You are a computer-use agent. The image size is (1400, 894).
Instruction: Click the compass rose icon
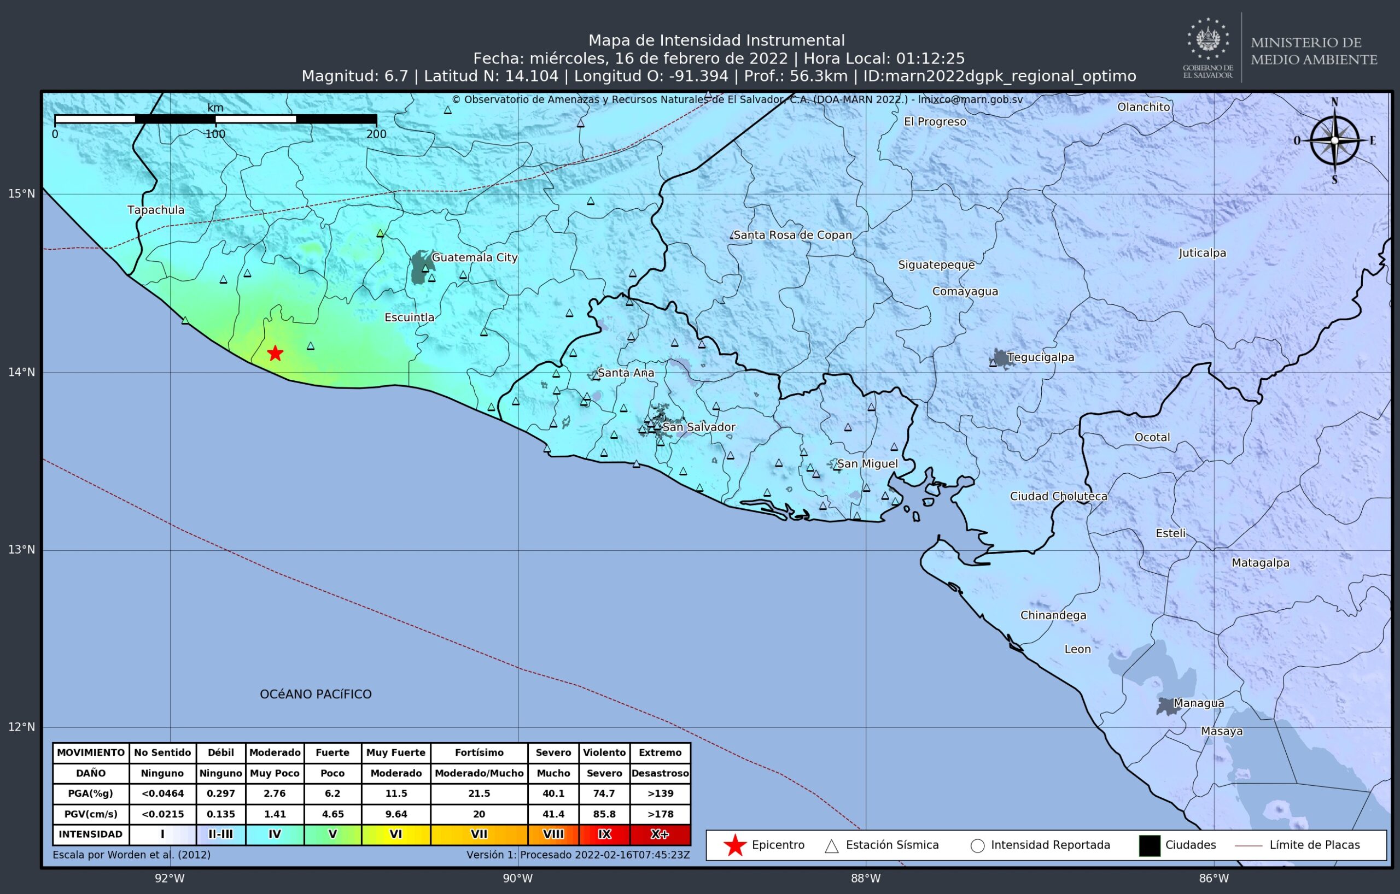[1334, 140]
